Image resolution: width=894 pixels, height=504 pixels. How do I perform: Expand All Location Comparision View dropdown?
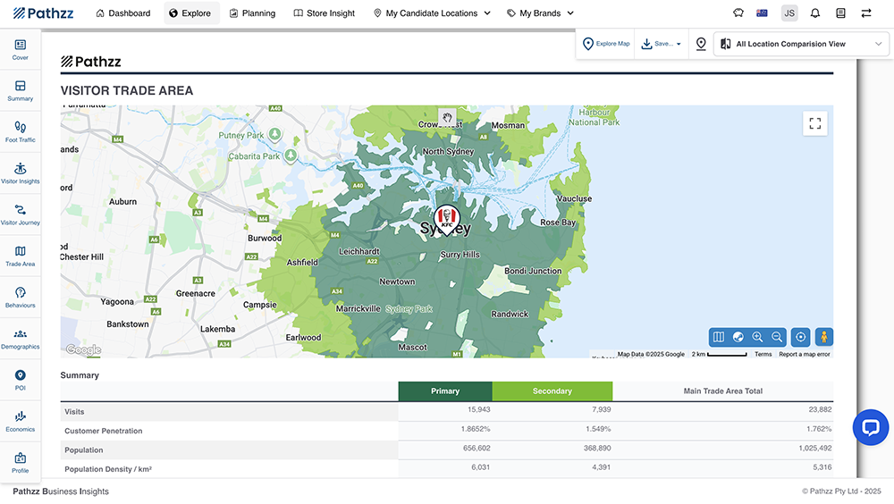point(801,44)
